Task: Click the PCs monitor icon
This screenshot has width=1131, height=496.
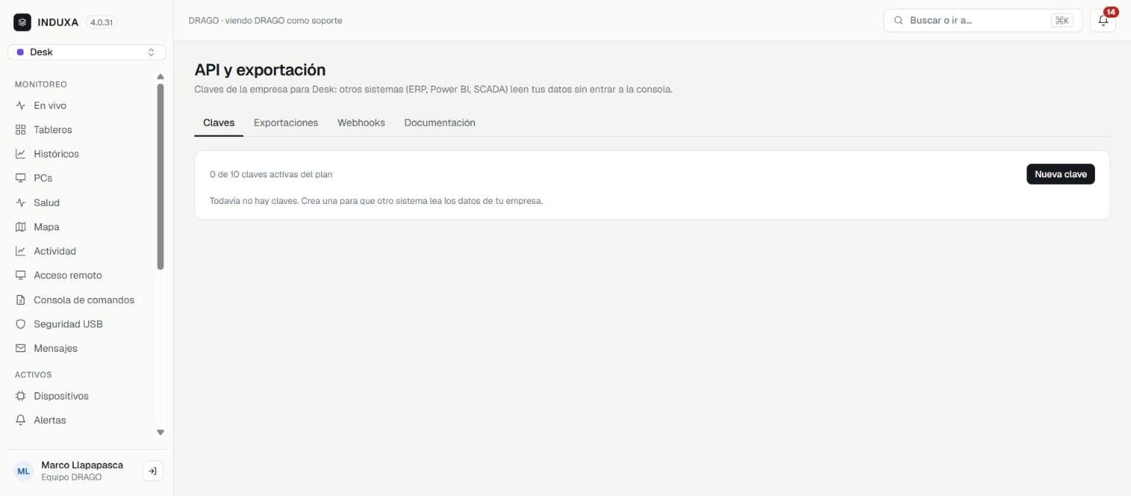Action: (21, 178)
